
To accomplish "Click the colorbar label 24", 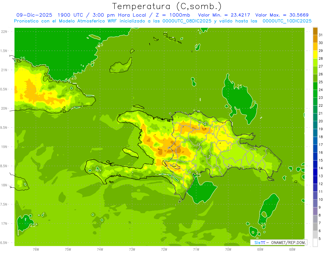I will point(321,90).
